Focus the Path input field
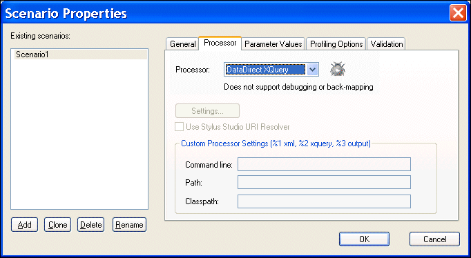The image size is (471, 258). [324, 182]
